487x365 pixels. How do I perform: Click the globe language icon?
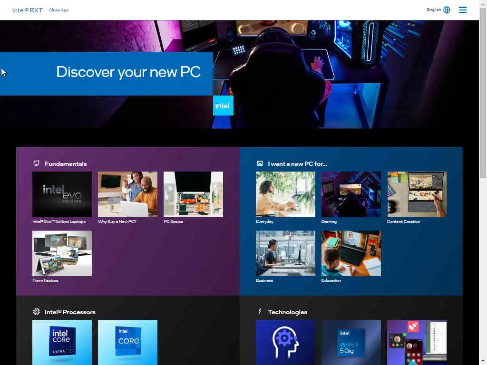tap(447, 10)
